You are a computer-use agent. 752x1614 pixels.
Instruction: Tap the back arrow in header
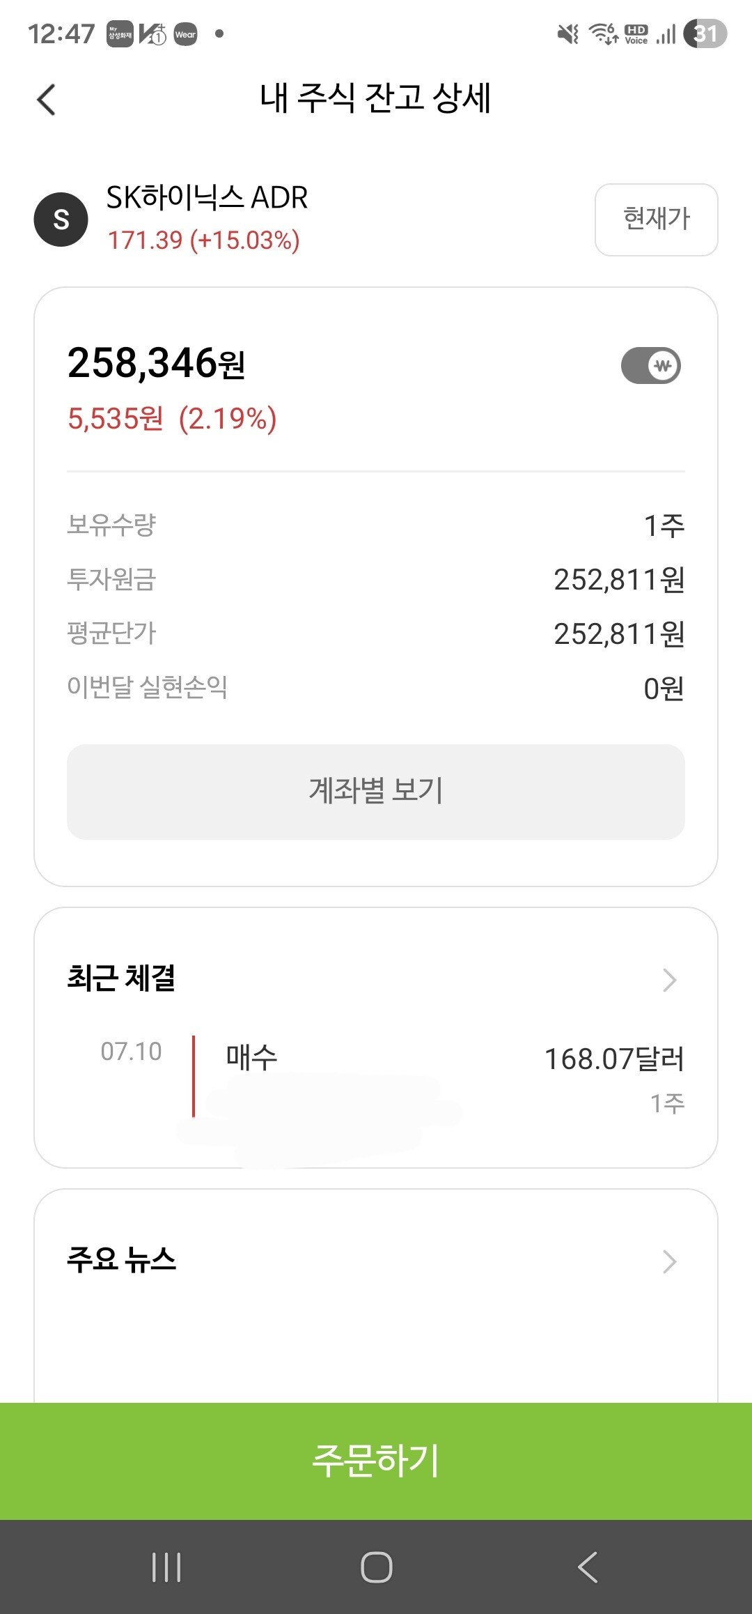(x=46, y=99)
